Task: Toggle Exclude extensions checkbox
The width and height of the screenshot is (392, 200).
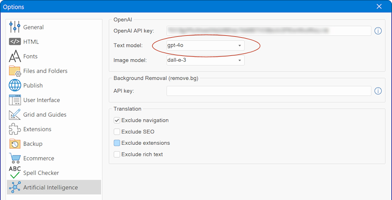Action: pos(117,143)
